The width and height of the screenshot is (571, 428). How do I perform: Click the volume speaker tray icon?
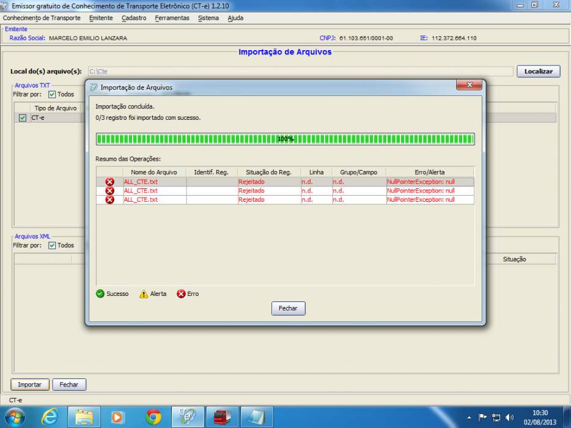509,418
